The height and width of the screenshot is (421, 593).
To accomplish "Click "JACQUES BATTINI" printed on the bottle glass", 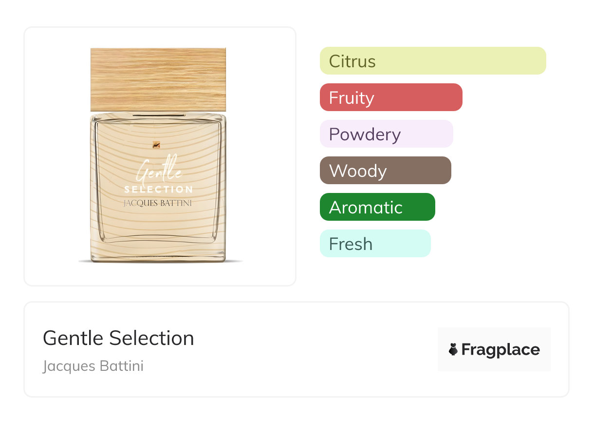I will pyautogui.click(x=158, y=203).
